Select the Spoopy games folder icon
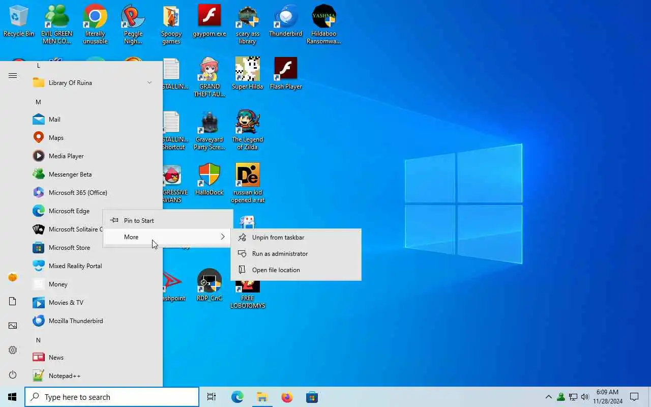 [x=171, y=24]
